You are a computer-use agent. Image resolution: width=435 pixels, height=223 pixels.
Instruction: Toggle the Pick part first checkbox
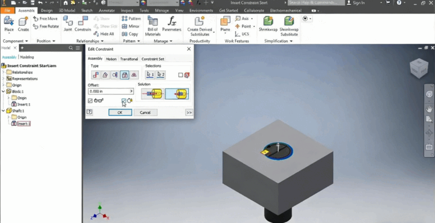(x=181, y=75)
